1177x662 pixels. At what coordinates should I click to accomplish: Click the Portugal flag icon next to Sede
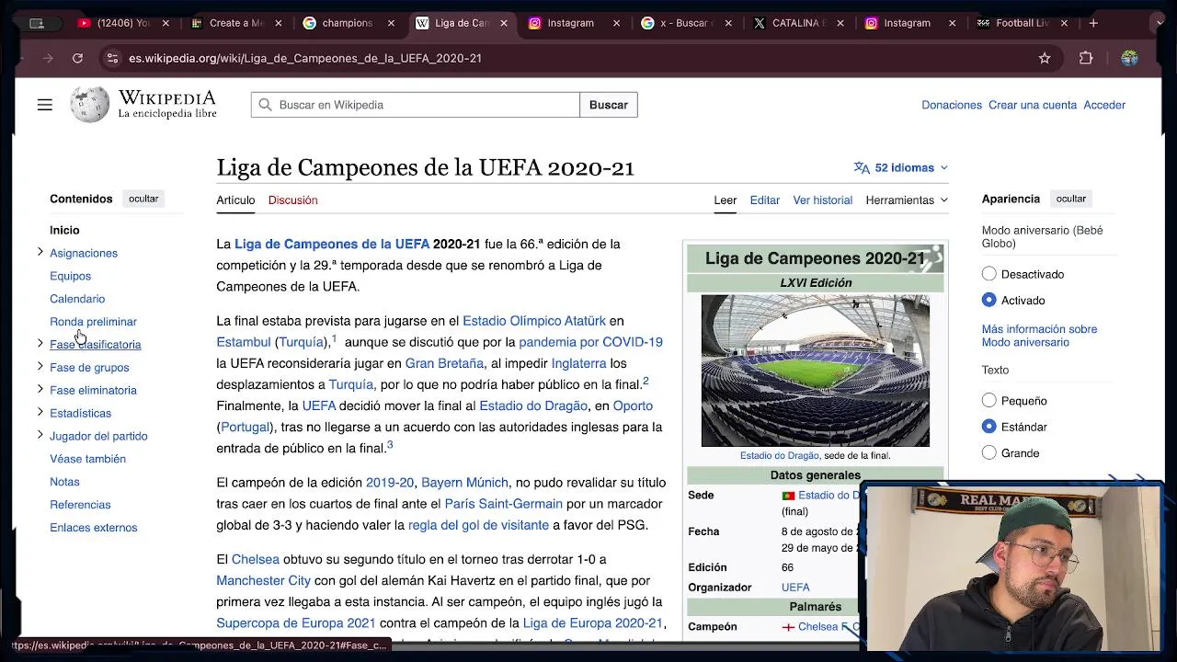tap(788, 496)
